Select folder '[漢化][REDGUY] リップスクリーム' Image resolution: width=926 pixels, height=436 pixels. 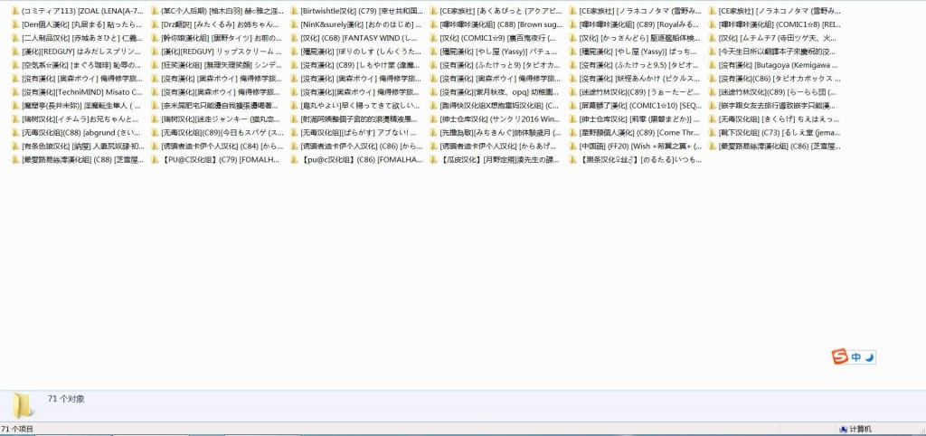pyautogui.click(x=217, y=52)
